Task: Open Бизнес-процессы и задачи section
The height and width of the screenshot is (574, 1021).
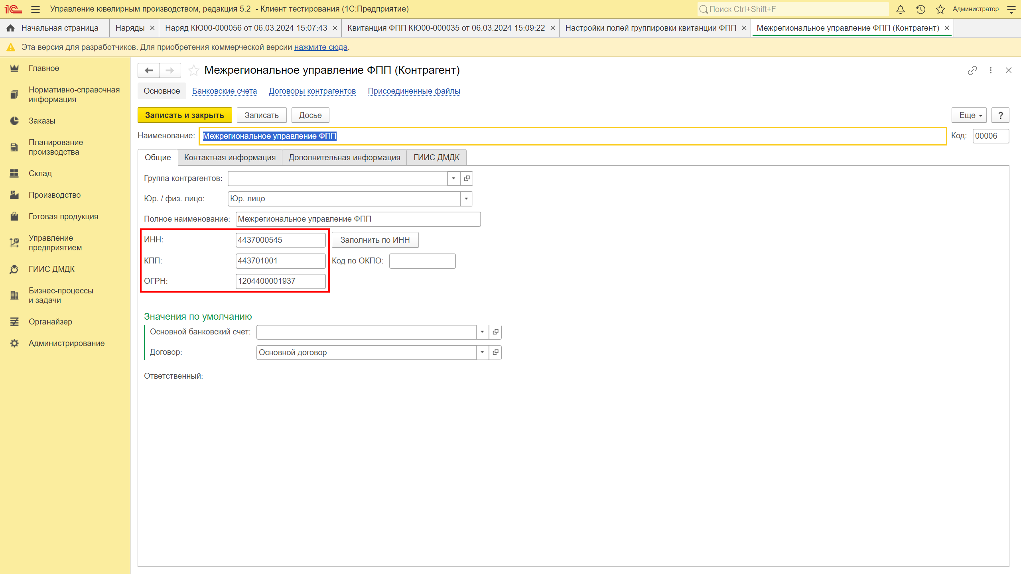Action: (x=65, y=295)
